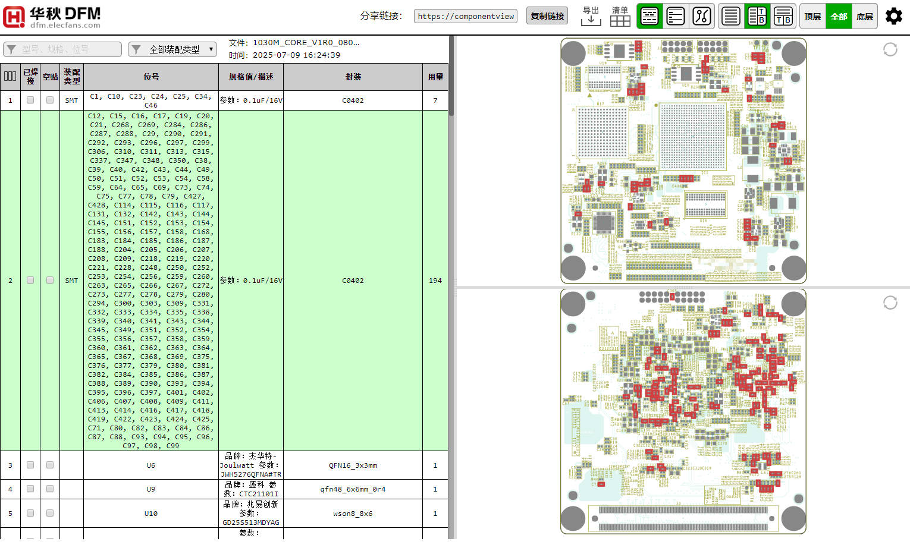Screen dimensions: 910x551
Task: Switch to the 底层 layer tab
Action: [x=865, y=16]
